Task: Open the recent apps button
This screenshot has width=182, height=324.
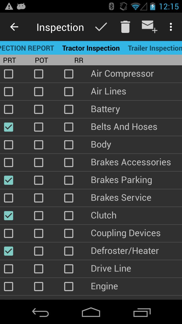Action: (142, 313)
